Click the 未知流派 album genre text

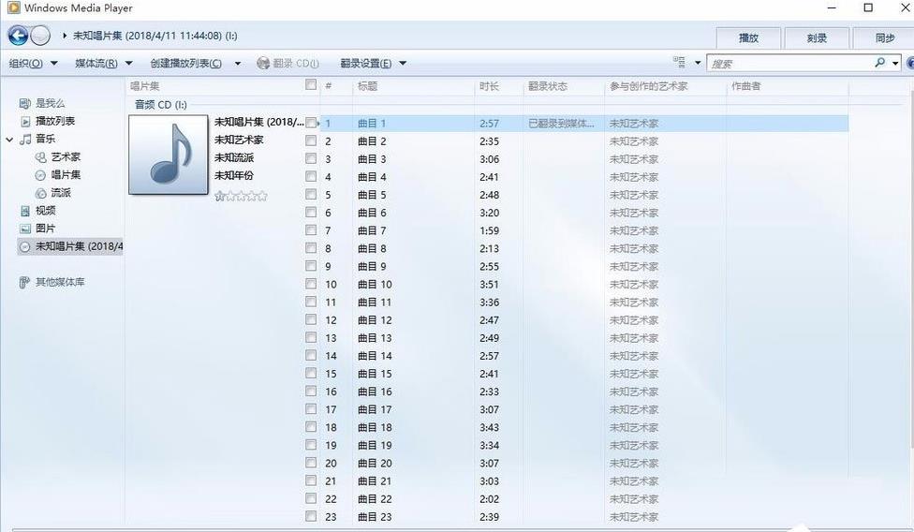coord(234,158)
